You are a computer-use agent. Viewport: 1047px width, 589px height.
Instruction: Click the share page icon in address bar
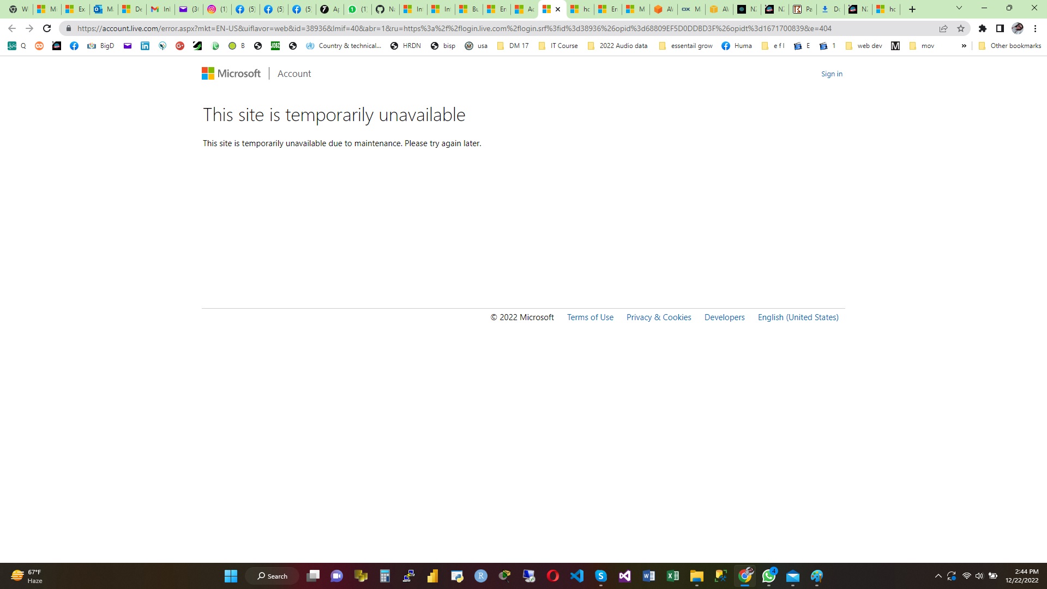click(943, 28)
